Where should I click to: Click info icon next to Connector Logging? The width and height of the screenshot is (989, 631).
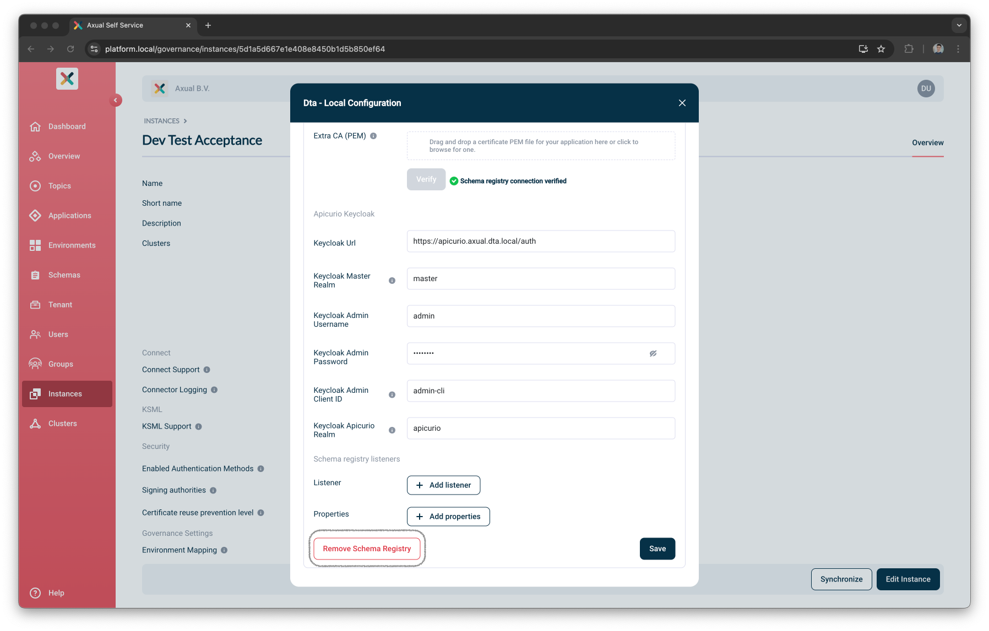[x=214, y=389]
